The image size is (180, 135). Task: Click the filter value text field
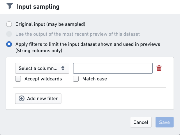click(113, 68)
